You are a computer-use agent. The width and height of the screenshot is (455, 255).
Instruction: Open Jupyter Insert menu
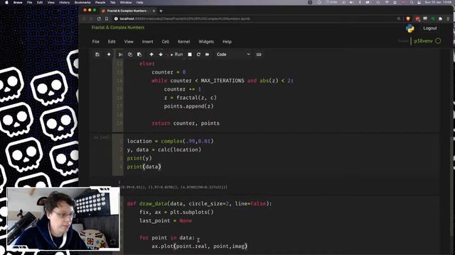tap(147, 42)
